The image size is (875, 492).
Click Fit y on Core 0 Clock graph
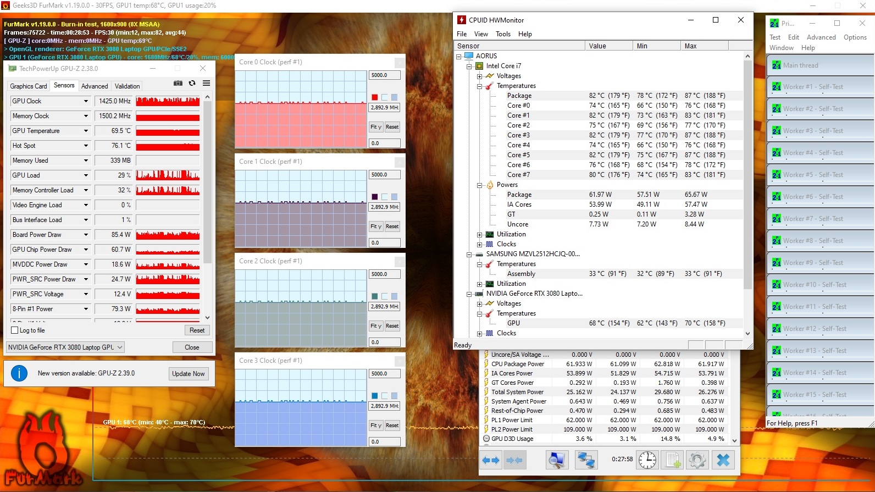point(376,127)
